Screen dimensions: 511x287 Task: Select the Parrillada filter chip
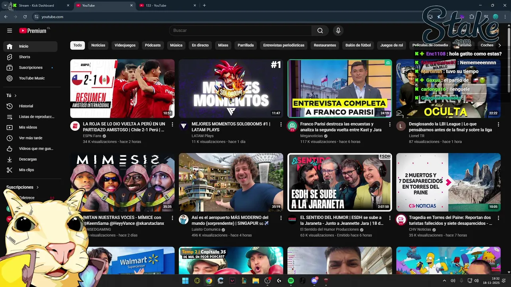(x=246, y=45)
